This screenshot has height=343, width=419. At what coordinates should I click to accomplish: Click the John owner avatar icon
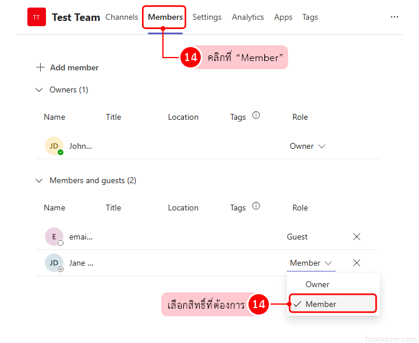tap(54, 146)
